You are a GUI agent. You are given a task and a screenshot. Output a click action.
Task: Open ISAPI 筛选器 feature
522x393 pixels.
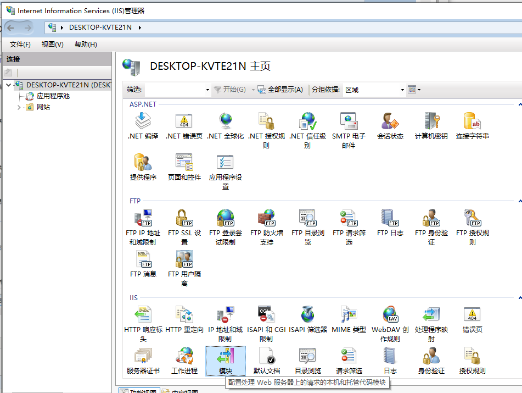tap(307, 319)
